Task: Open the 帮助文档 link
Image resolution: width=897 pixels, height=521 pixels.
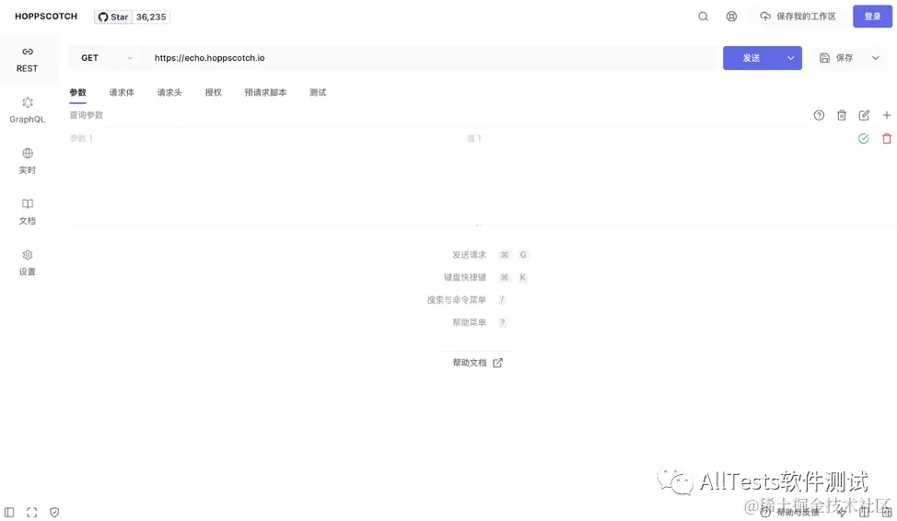Action: pos(478,363)
